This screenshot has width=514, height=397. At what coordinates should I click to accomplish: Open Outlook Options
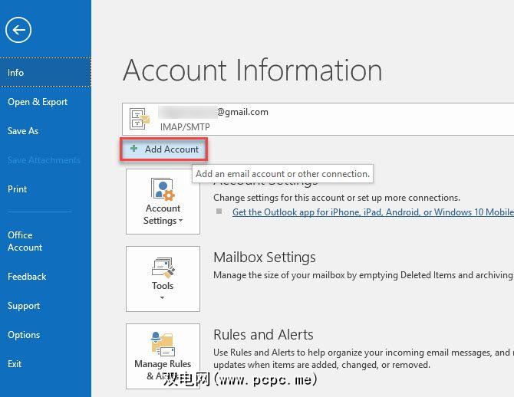coord(24,335)
